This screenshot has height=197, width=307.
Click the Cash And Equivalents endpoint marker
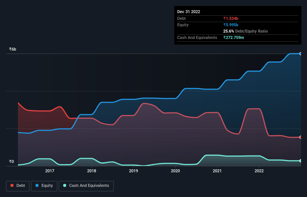301,161
